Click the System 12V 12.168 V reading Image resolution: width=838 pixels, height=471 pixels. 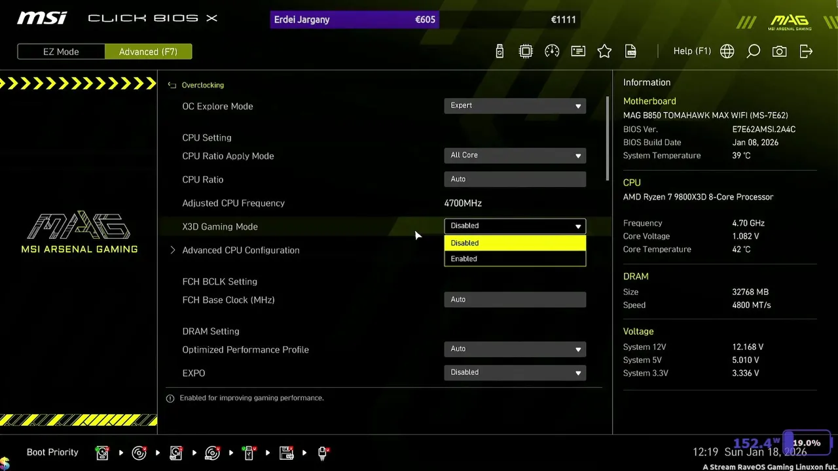tap(748, 347)
